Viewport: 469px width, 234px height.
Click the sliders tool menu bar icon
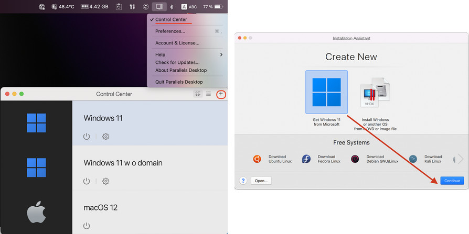pyautogui.click(x=132, y=7)
